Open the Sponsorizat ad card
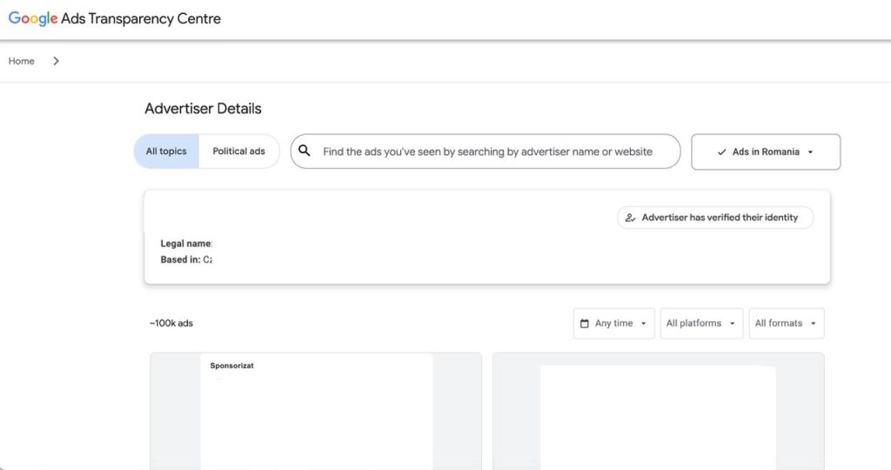The image size is (891, 470). point(316,411)
